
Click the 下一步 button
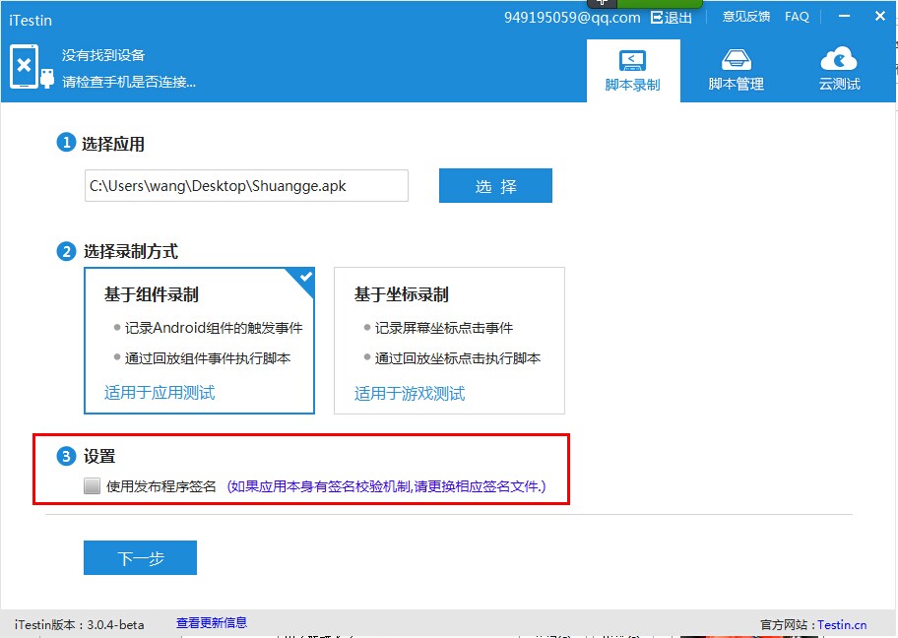[140, 557]
